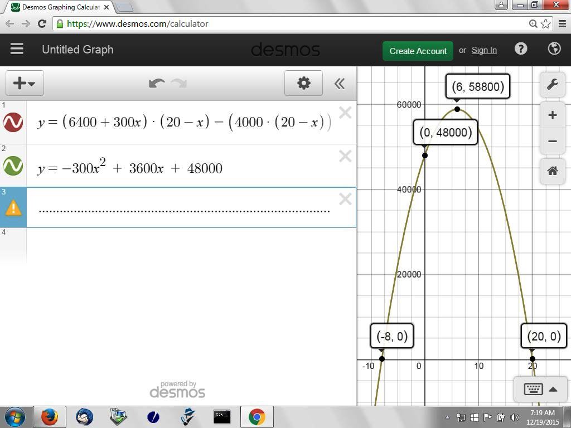Click the taskbar volume speaker icon
Screen dimensions: 571x428
515,417
